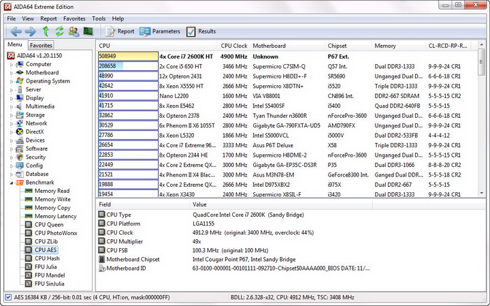Click the Benchmark folder icon
This screenshot has height=306, width=490.
click(x=20, y=183)
